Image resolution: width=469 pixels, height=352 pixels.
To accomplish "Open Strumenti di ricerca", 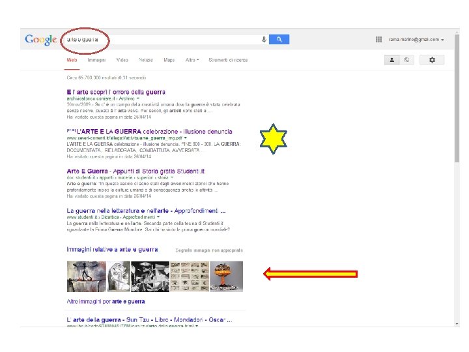I will (228, 60).
